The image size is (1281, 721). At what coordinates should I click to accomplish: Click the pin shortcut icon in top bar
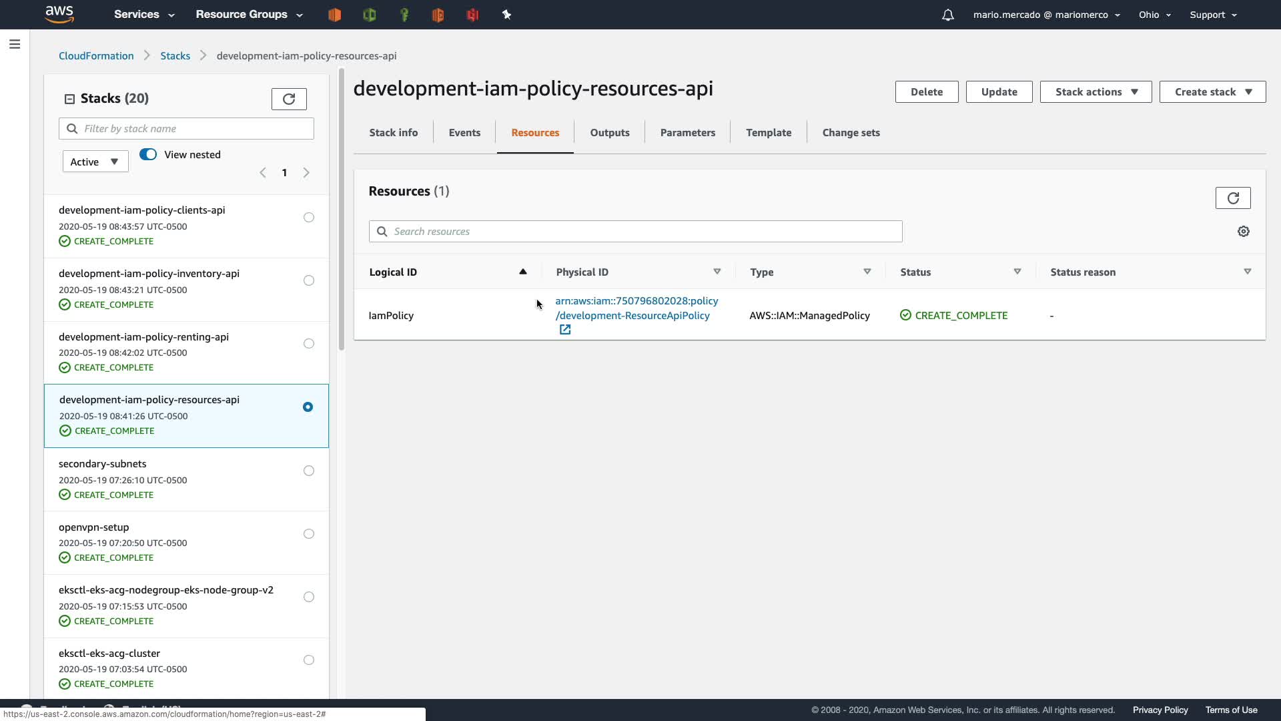coord(506,15)
